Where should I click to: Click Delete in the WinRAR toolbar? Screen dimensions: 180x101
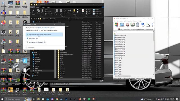pyautogui.click(x=138, y=25)
